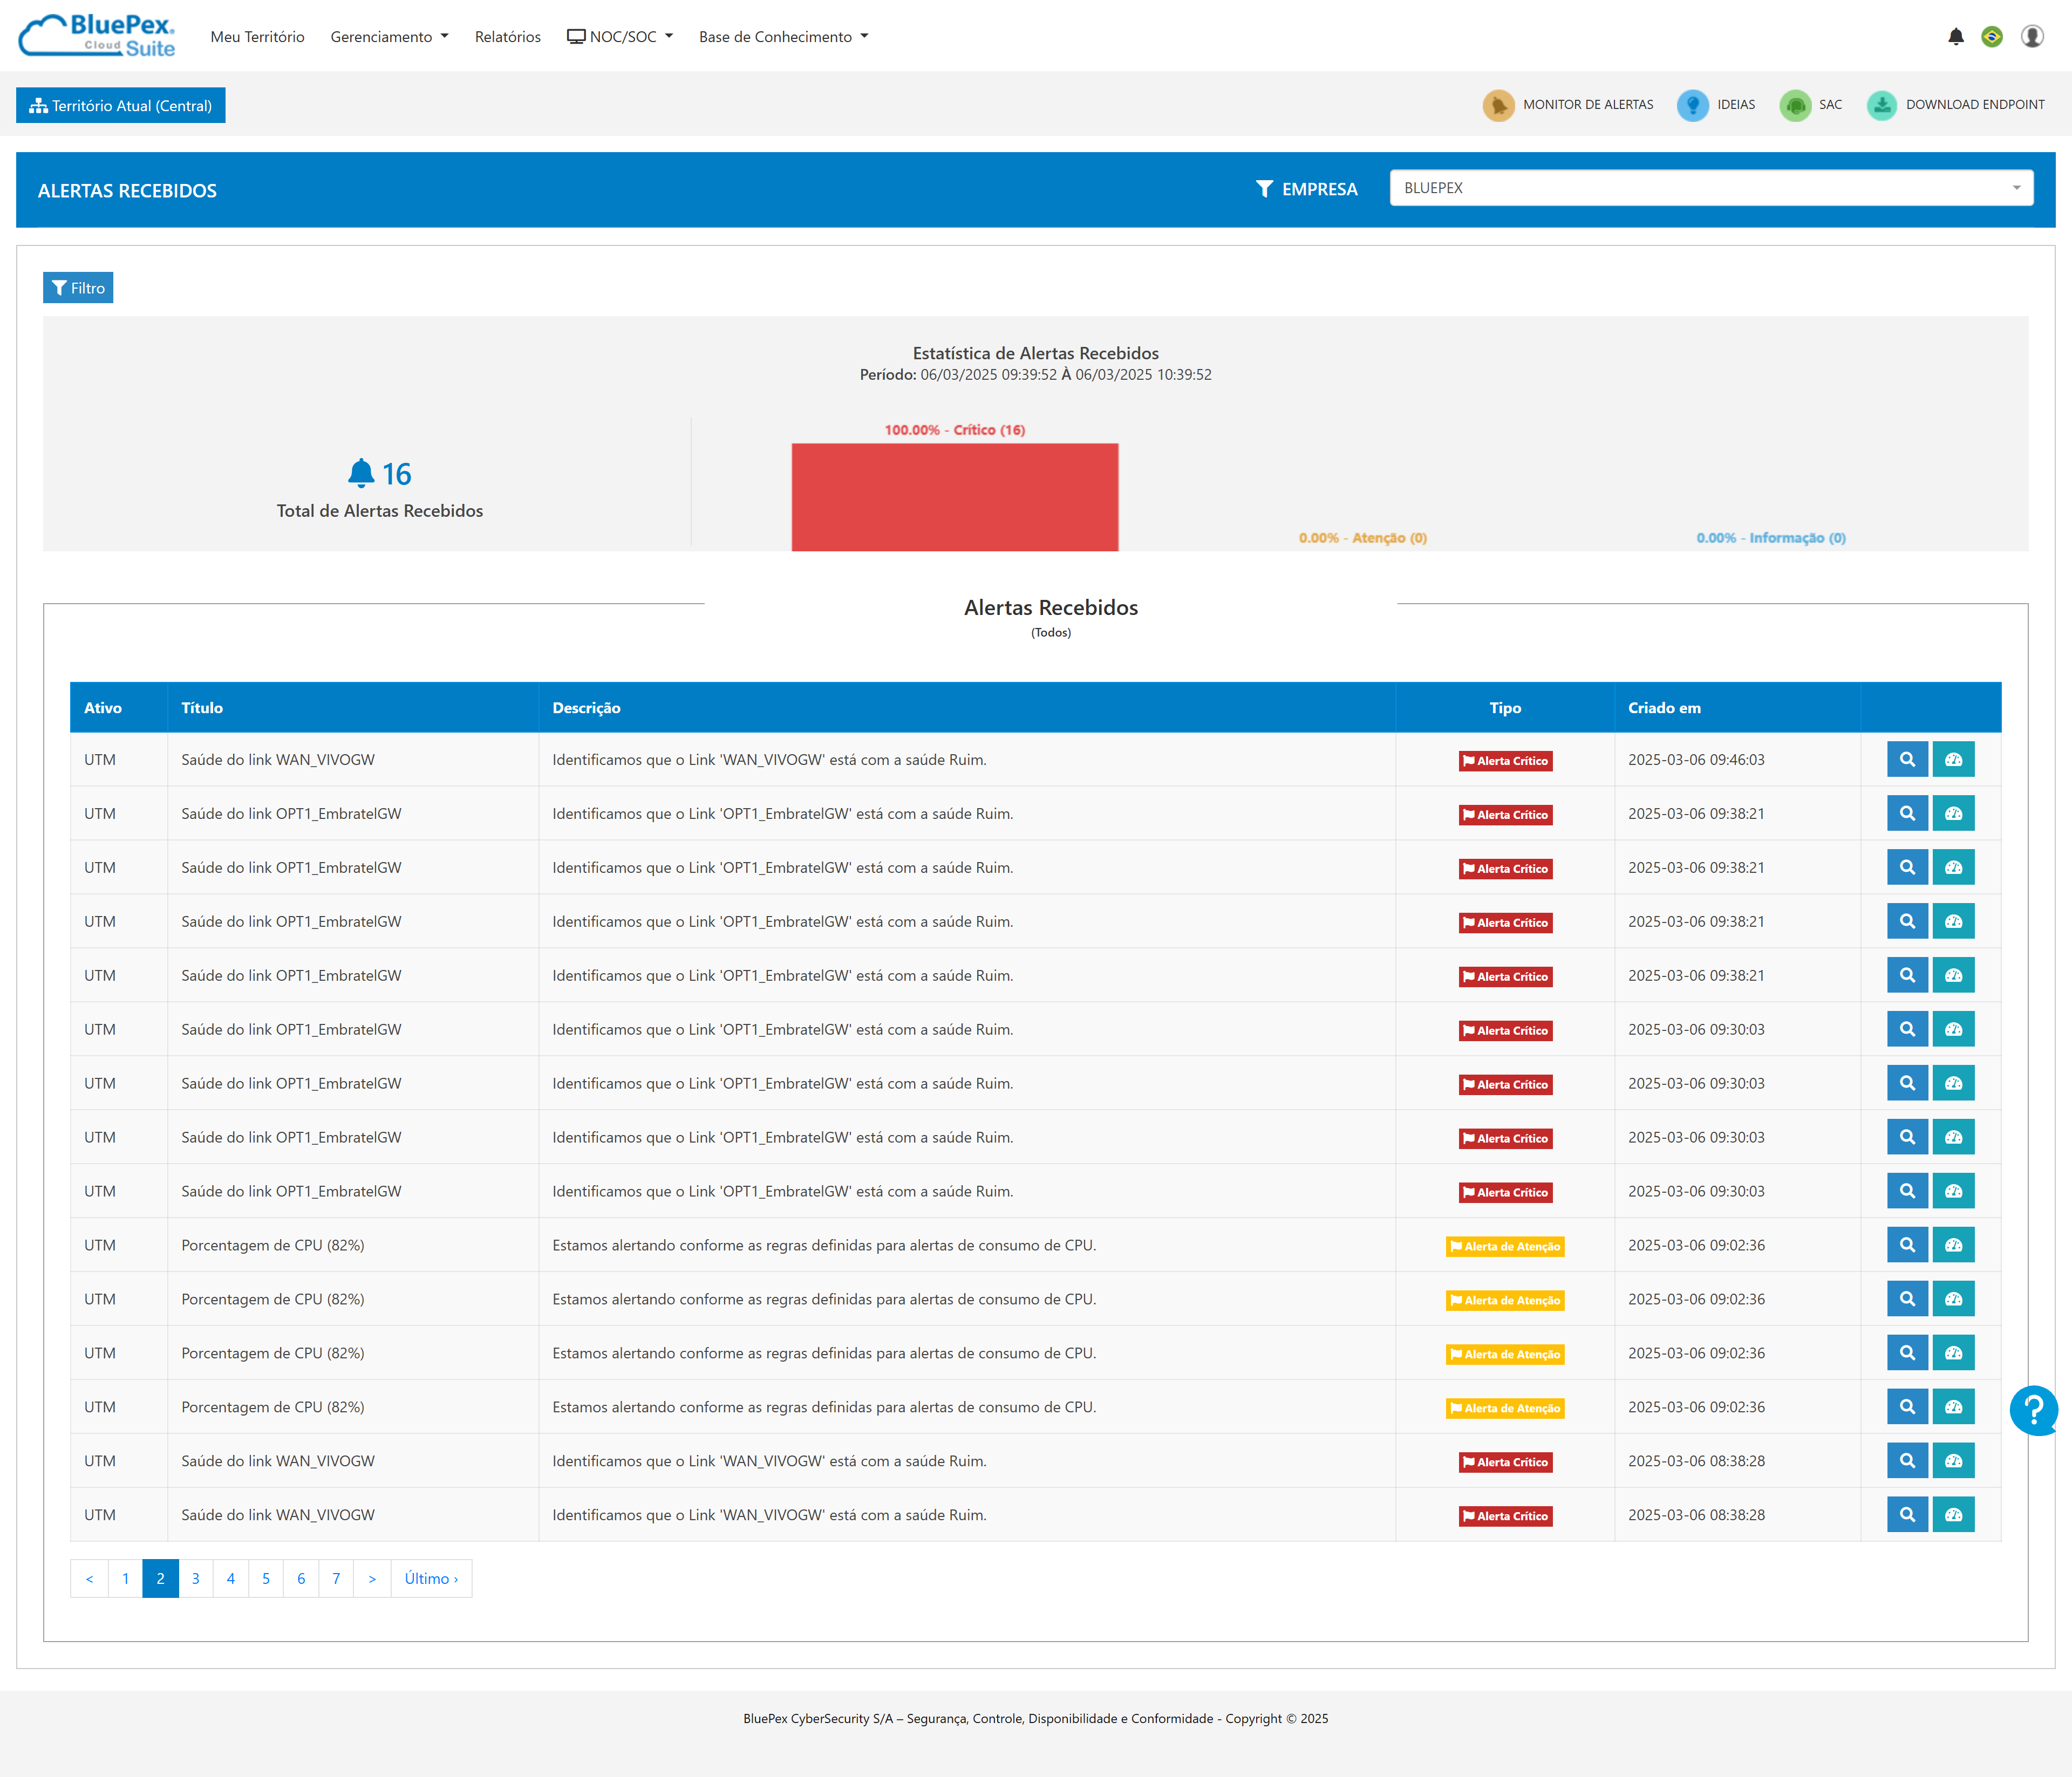The width and height of the screenshot is (2072, 1777).
Task: Expand Base de Conhecimento dropdown menu
Action: point(783,37)
